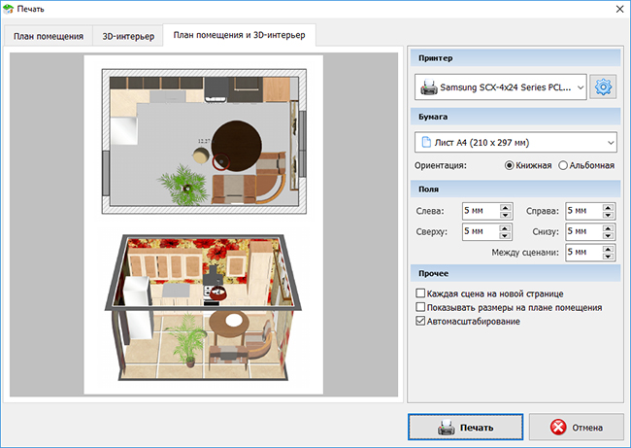631x448 pixels.
Task: Click the Ориентация label
Action: click(441, 165)
